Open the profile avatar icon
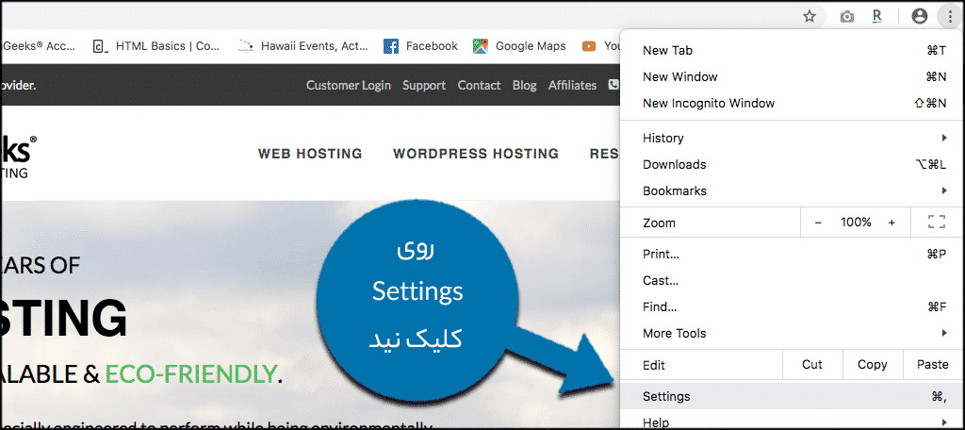 coord(920,17)
